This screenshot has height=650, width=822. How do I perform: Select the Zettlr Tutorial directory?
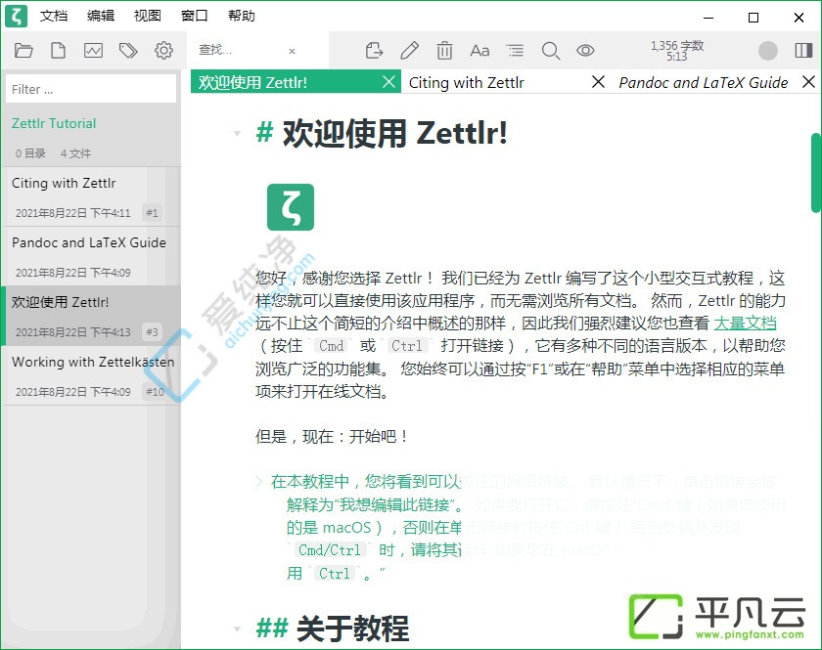pos(54,123)
